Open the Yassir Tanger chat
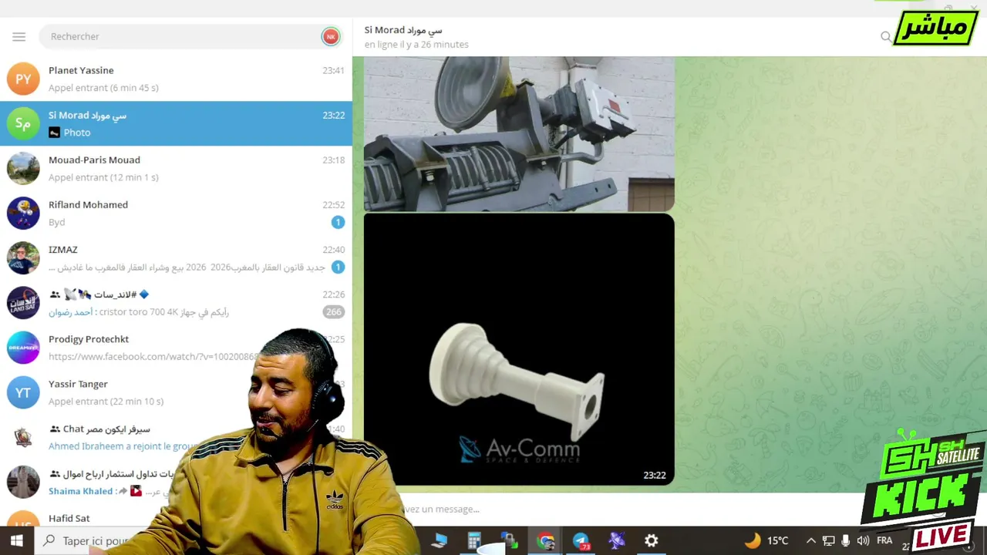 click(x=176, y=392)
